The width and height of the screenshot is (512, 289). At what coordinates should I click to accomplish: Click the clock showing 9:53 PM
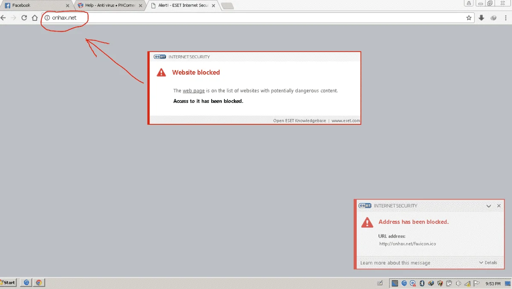point(493,283)
